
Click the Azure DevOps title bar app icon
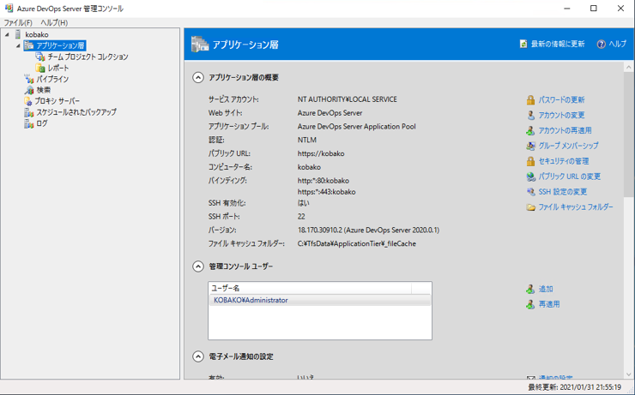(9, 8)
